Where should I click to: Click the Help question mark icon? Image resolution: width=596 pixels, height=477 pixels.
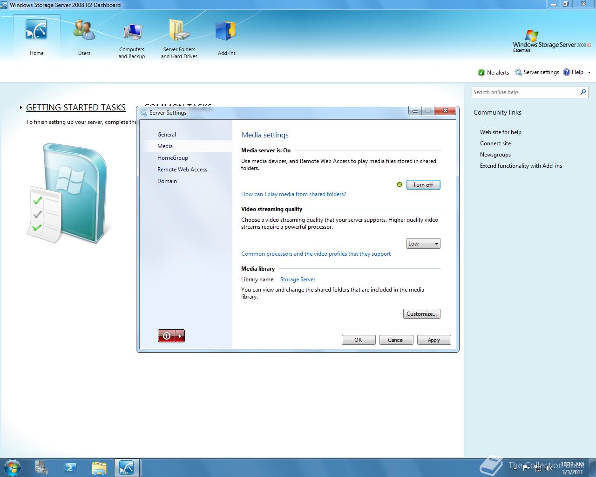click(567, 72)
